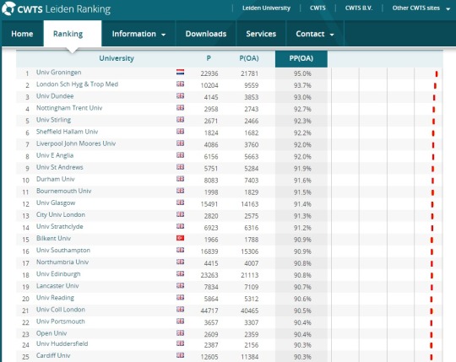Visit the Leiden University link
This screenshot has width=456, height=362.
pyautogui.click(x=266, y=8)
